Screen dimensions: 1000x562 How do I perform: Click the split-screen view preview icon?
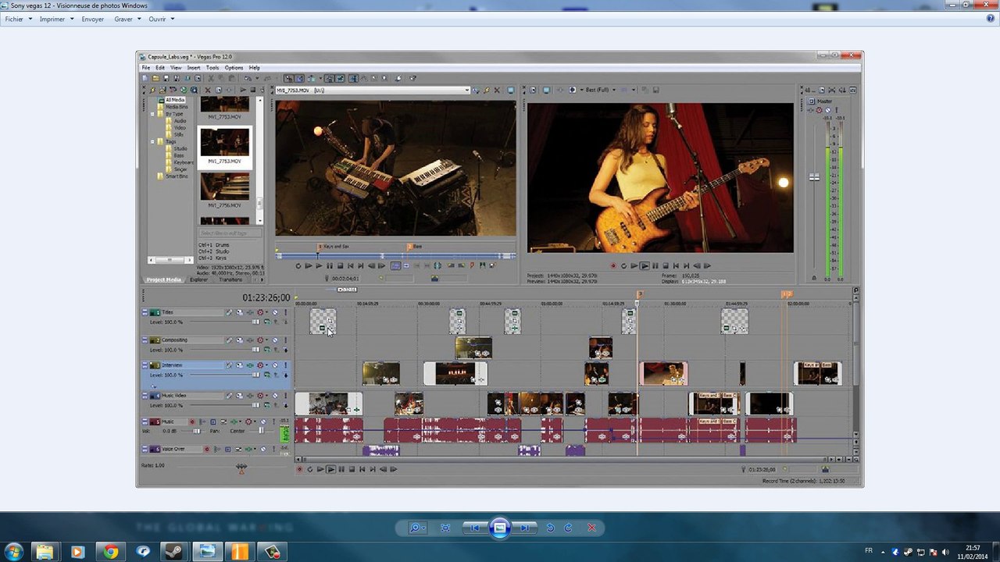click(x=572, y=90)
